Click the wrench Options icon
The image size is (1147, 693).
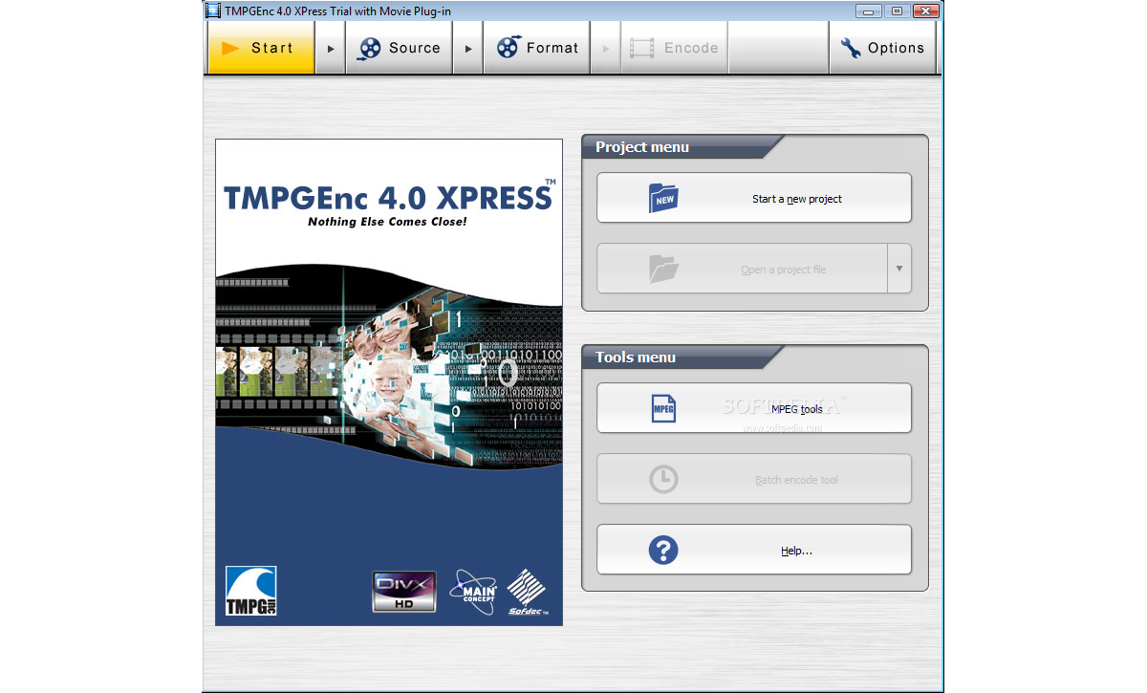(x=851, y=48)
